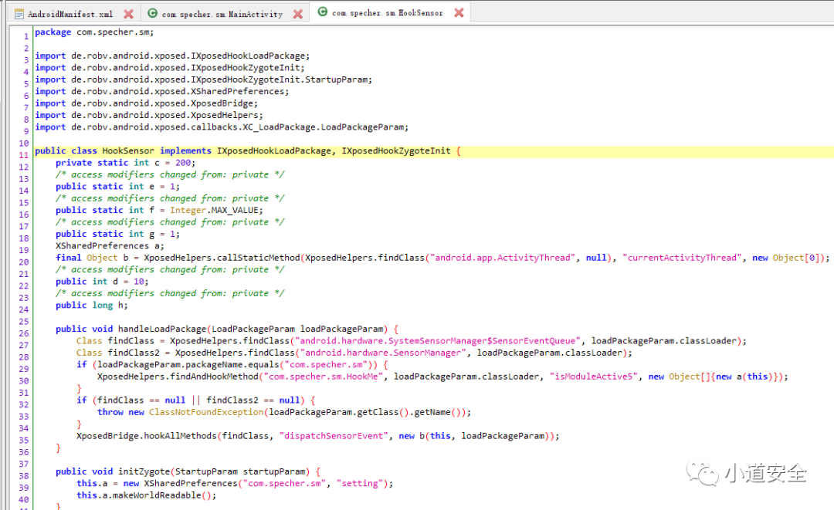Click the callStaticMethod call
Image resolution: width=834 pixels, height=510 pixels.
259,258
